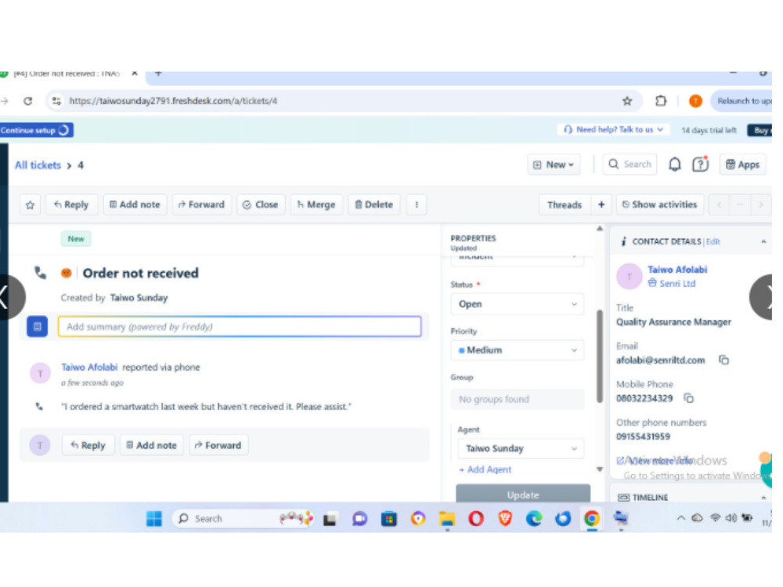The width and height of the screenshot is (783, 587).
Task: Open Google Chrome from the taskbar
Action: point(592,519)
